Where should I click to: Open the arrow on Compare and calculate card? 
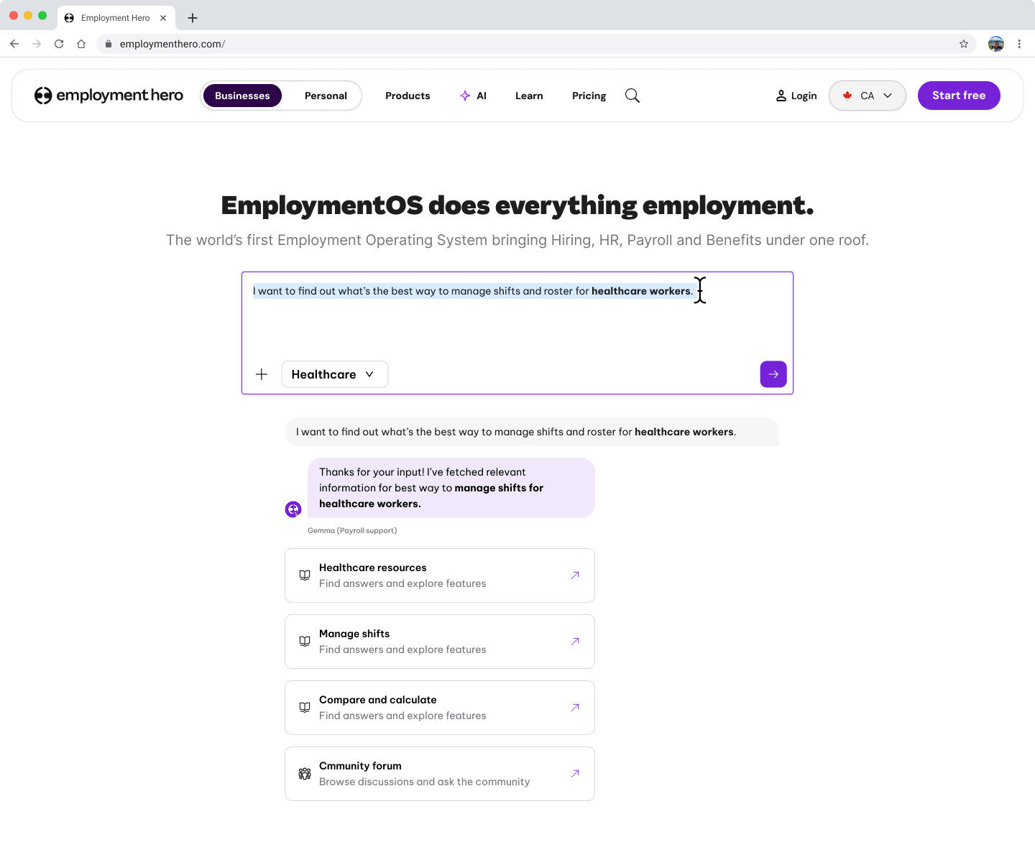[575, 708]
